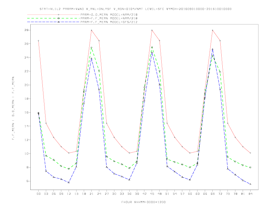
Task: Click x-axis forecast hour 54
Action: (x=175, y=194)
